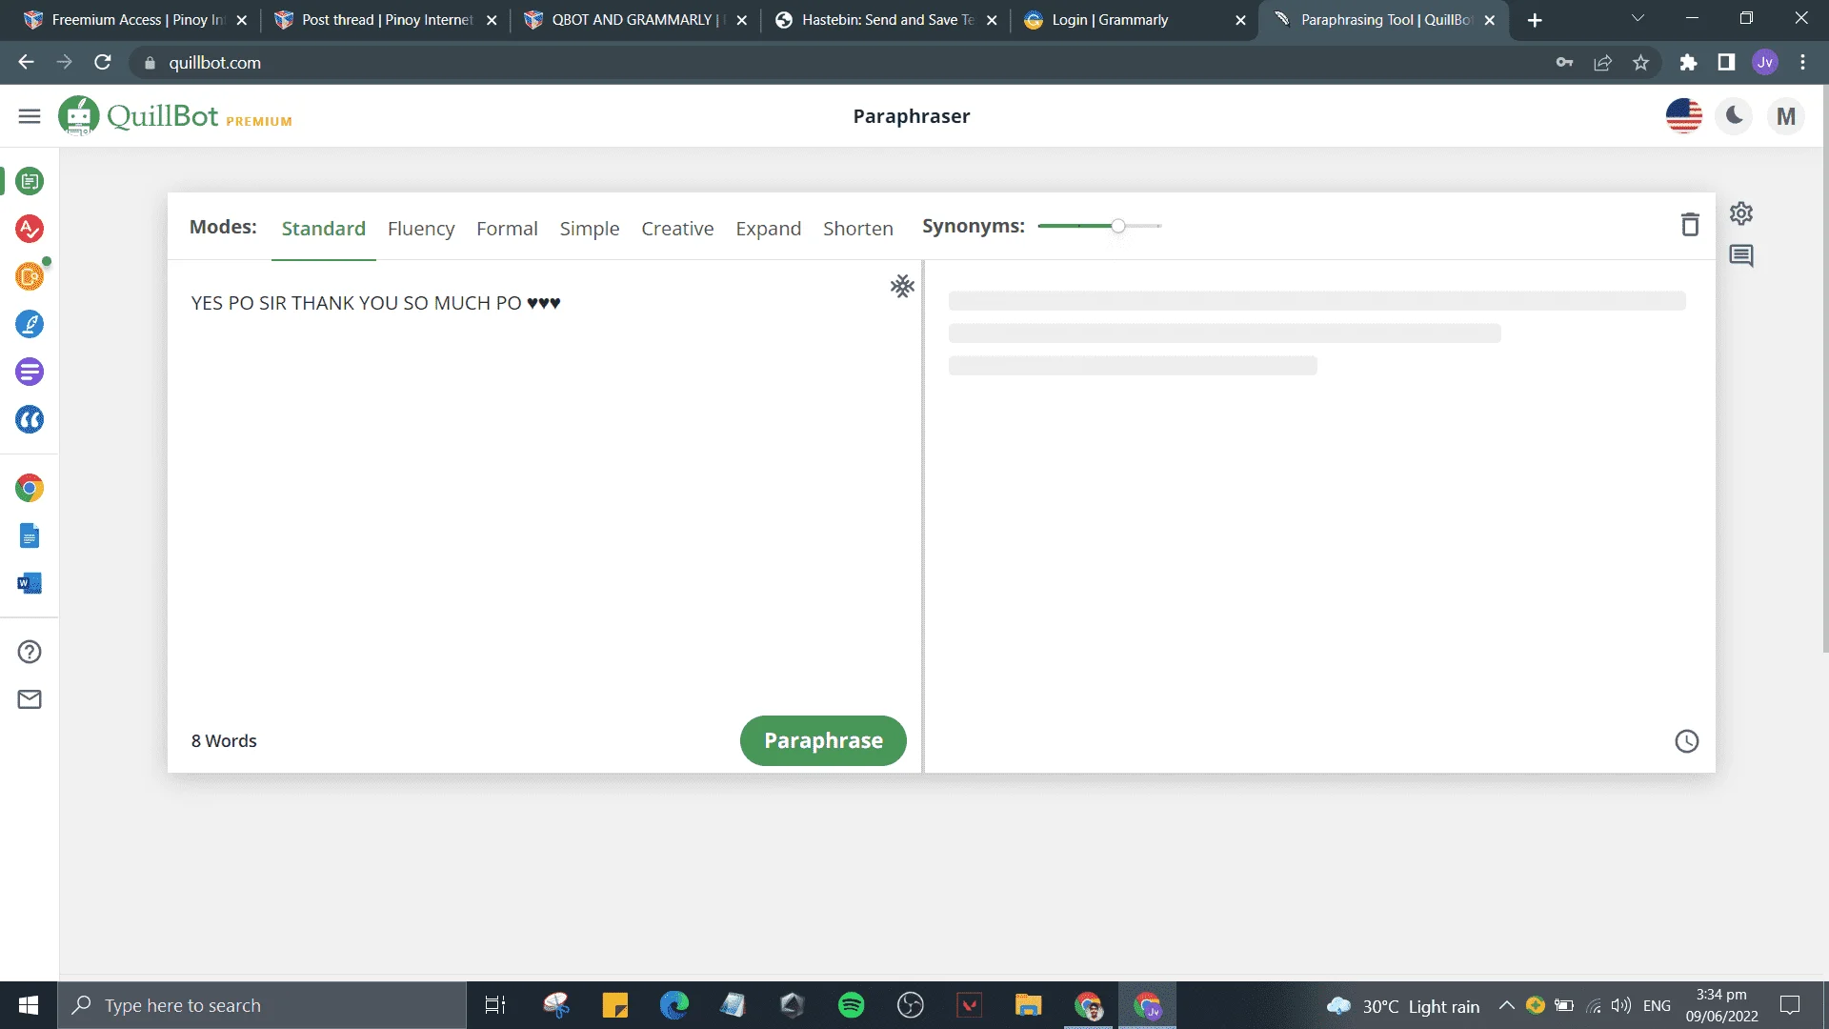Open the Paraphraser tool in the sidebar
Viewport: 1829px width, 1029px height.
(x=30, y=181)
